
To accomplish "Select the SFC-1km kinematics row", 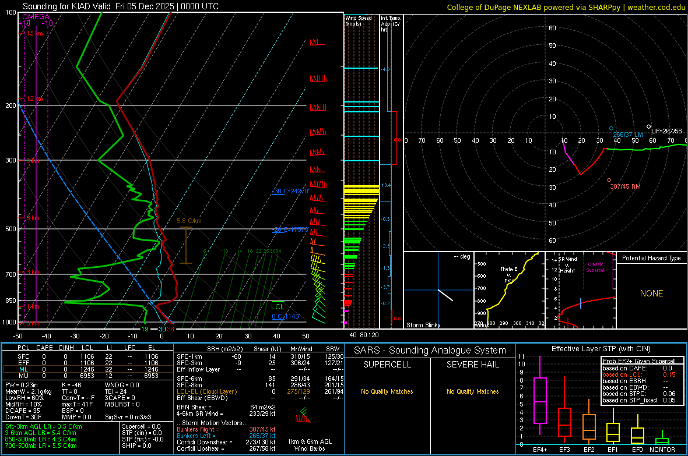I will pyautogui.click(x=260, y=356).
